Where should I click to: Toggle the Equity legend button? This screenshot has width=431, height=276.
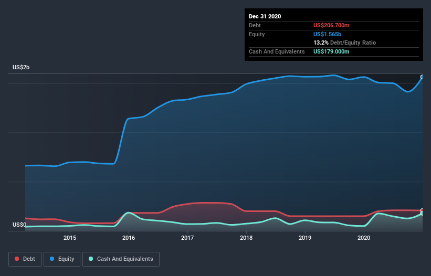(62, 259)
